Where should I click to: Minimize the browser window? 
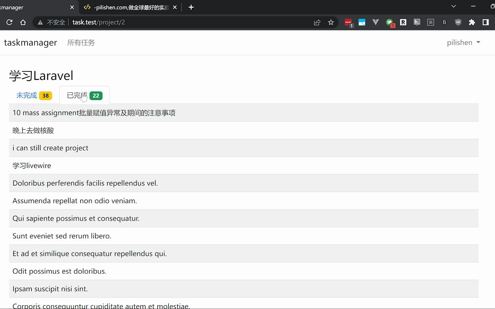(x=473, y=6)
